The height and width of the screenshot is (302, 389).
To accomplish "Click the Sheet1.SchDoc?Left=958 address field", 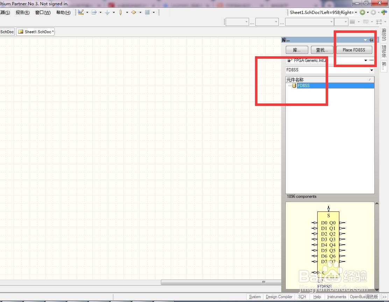I will 321,12.
